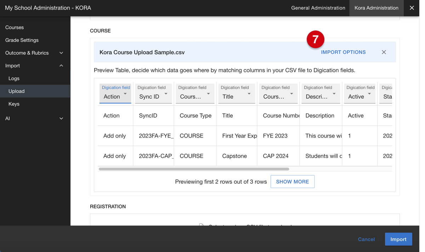The image size is (425, 252).
Task: Click the First Year Exp title cell
Action: (x=237, y=136)
